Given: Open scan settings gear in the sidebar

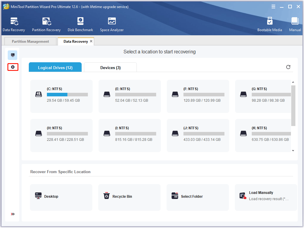Looking at the screenshot, I should coord(13,67).
